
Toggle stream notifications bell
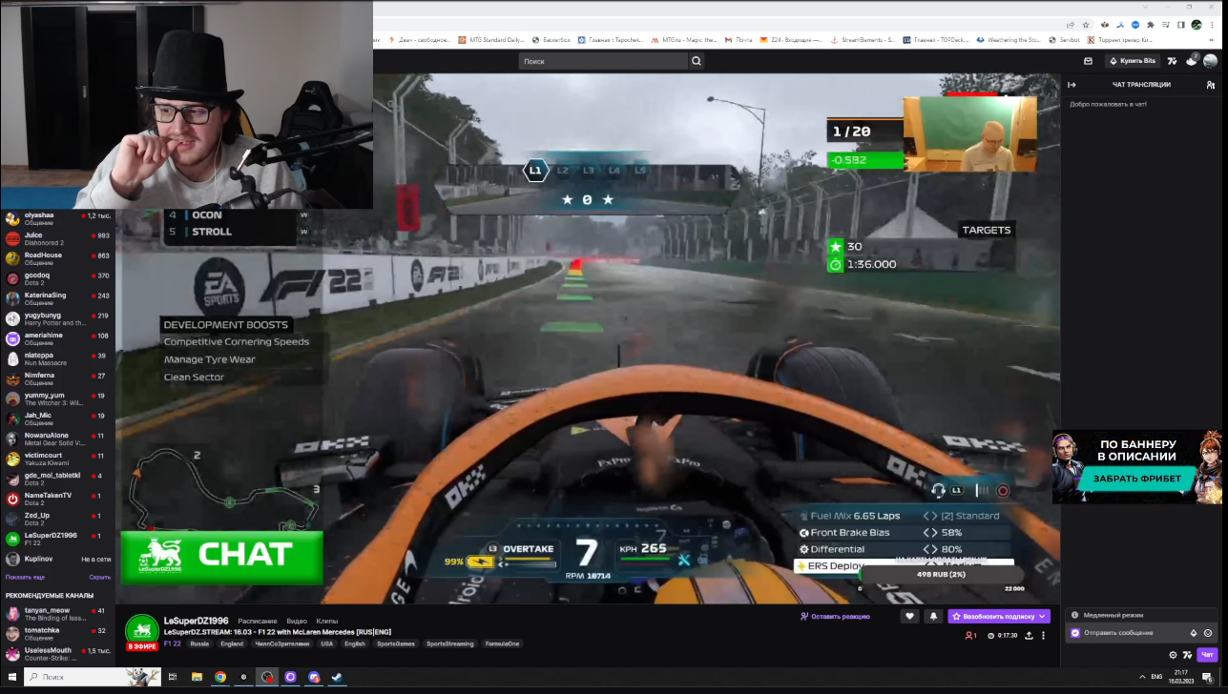pyautogui.click(x=933, y=617)
